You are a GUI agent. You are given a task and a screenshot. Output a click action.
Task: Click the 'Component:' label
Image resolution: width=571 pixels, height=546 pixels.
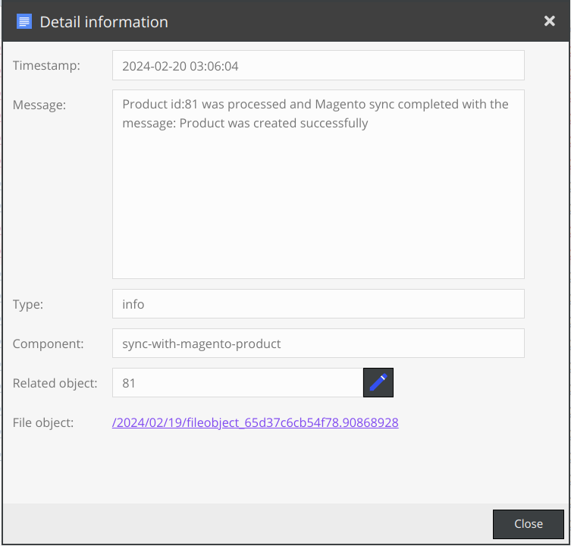pos(48,344)
